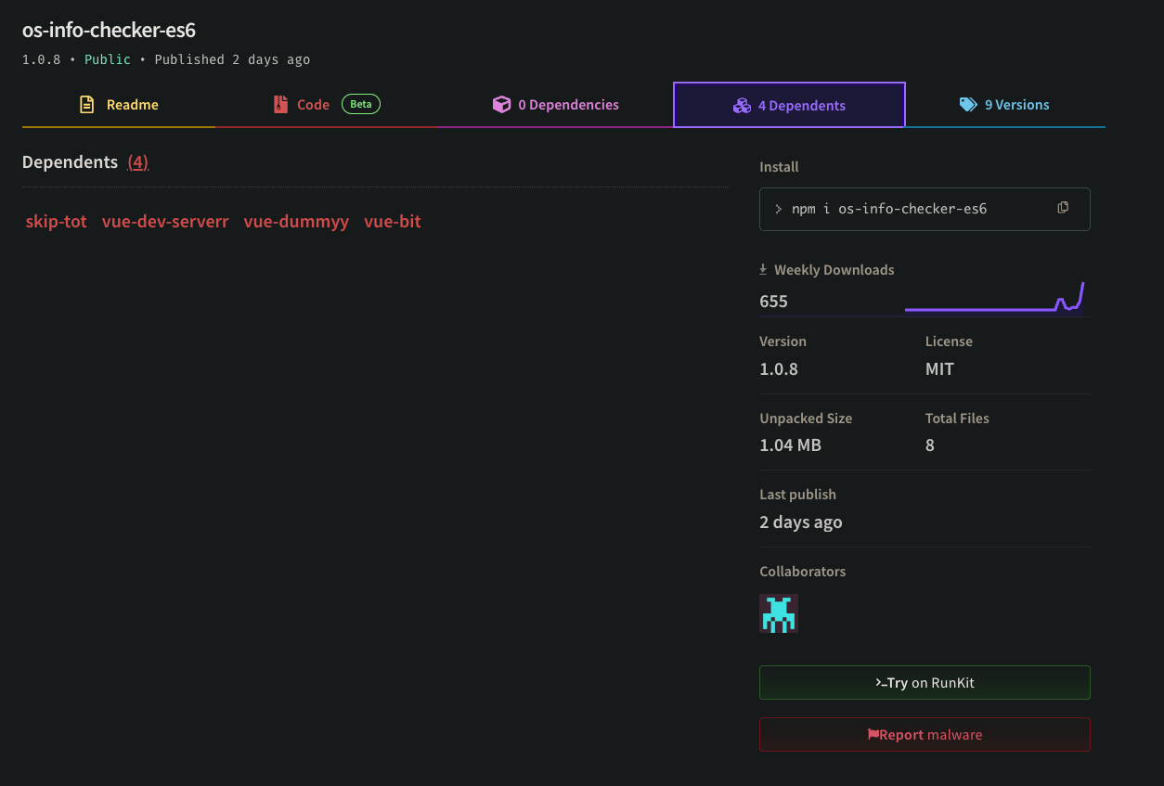
Task: Open the vue-bit package link
Action: 393,222
